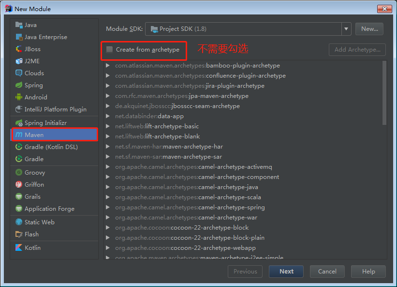397x287 pixels.
Task: Select the cocoon-22-archetype-webapp list row
Action: (213, 248)
